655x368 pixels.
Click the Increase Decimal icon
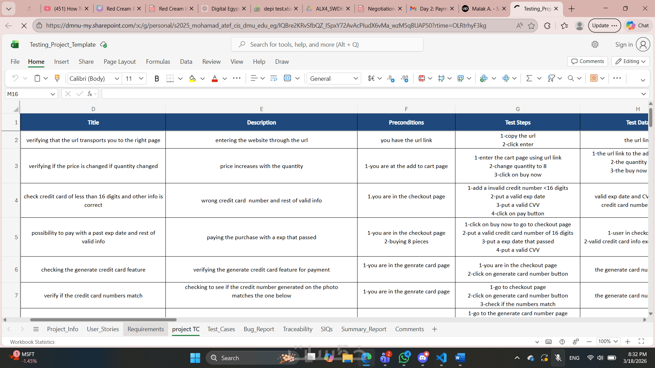click(391, 78)
